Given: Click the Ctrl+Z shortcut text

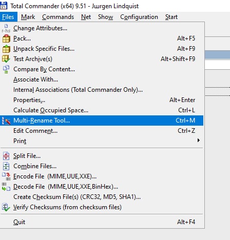Looking at the screenshot, I should [x=186, y=131].
